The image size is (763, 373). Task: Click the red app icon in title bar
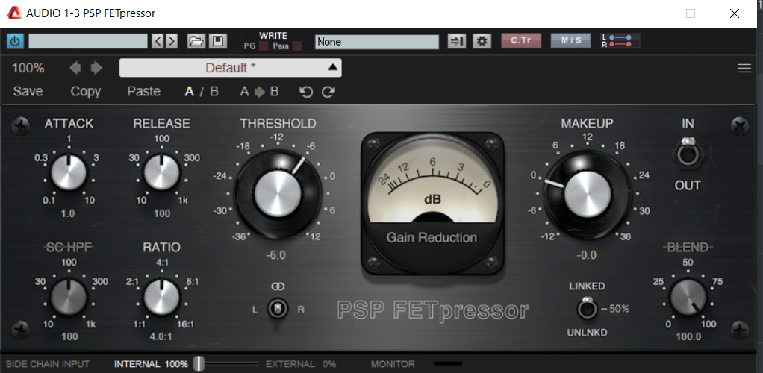[15, 13]
